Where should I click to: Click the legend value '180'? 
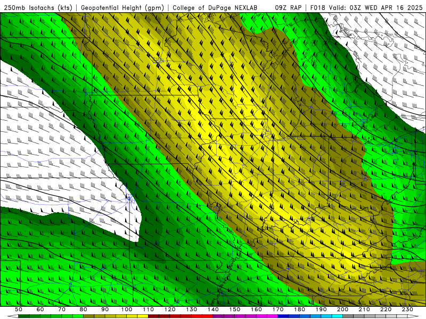[299, 309]
